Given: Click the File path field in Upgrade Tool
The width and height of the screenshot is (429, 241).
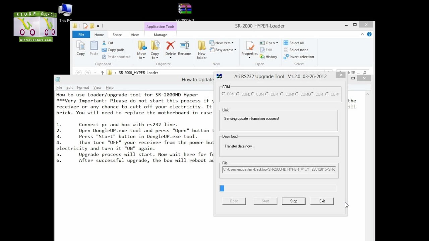Looking at the screenshot, I should coord(279,169).
